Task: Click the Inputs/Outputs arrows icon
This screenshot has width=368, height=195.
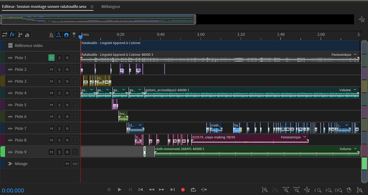Action: tap(4, 35)
